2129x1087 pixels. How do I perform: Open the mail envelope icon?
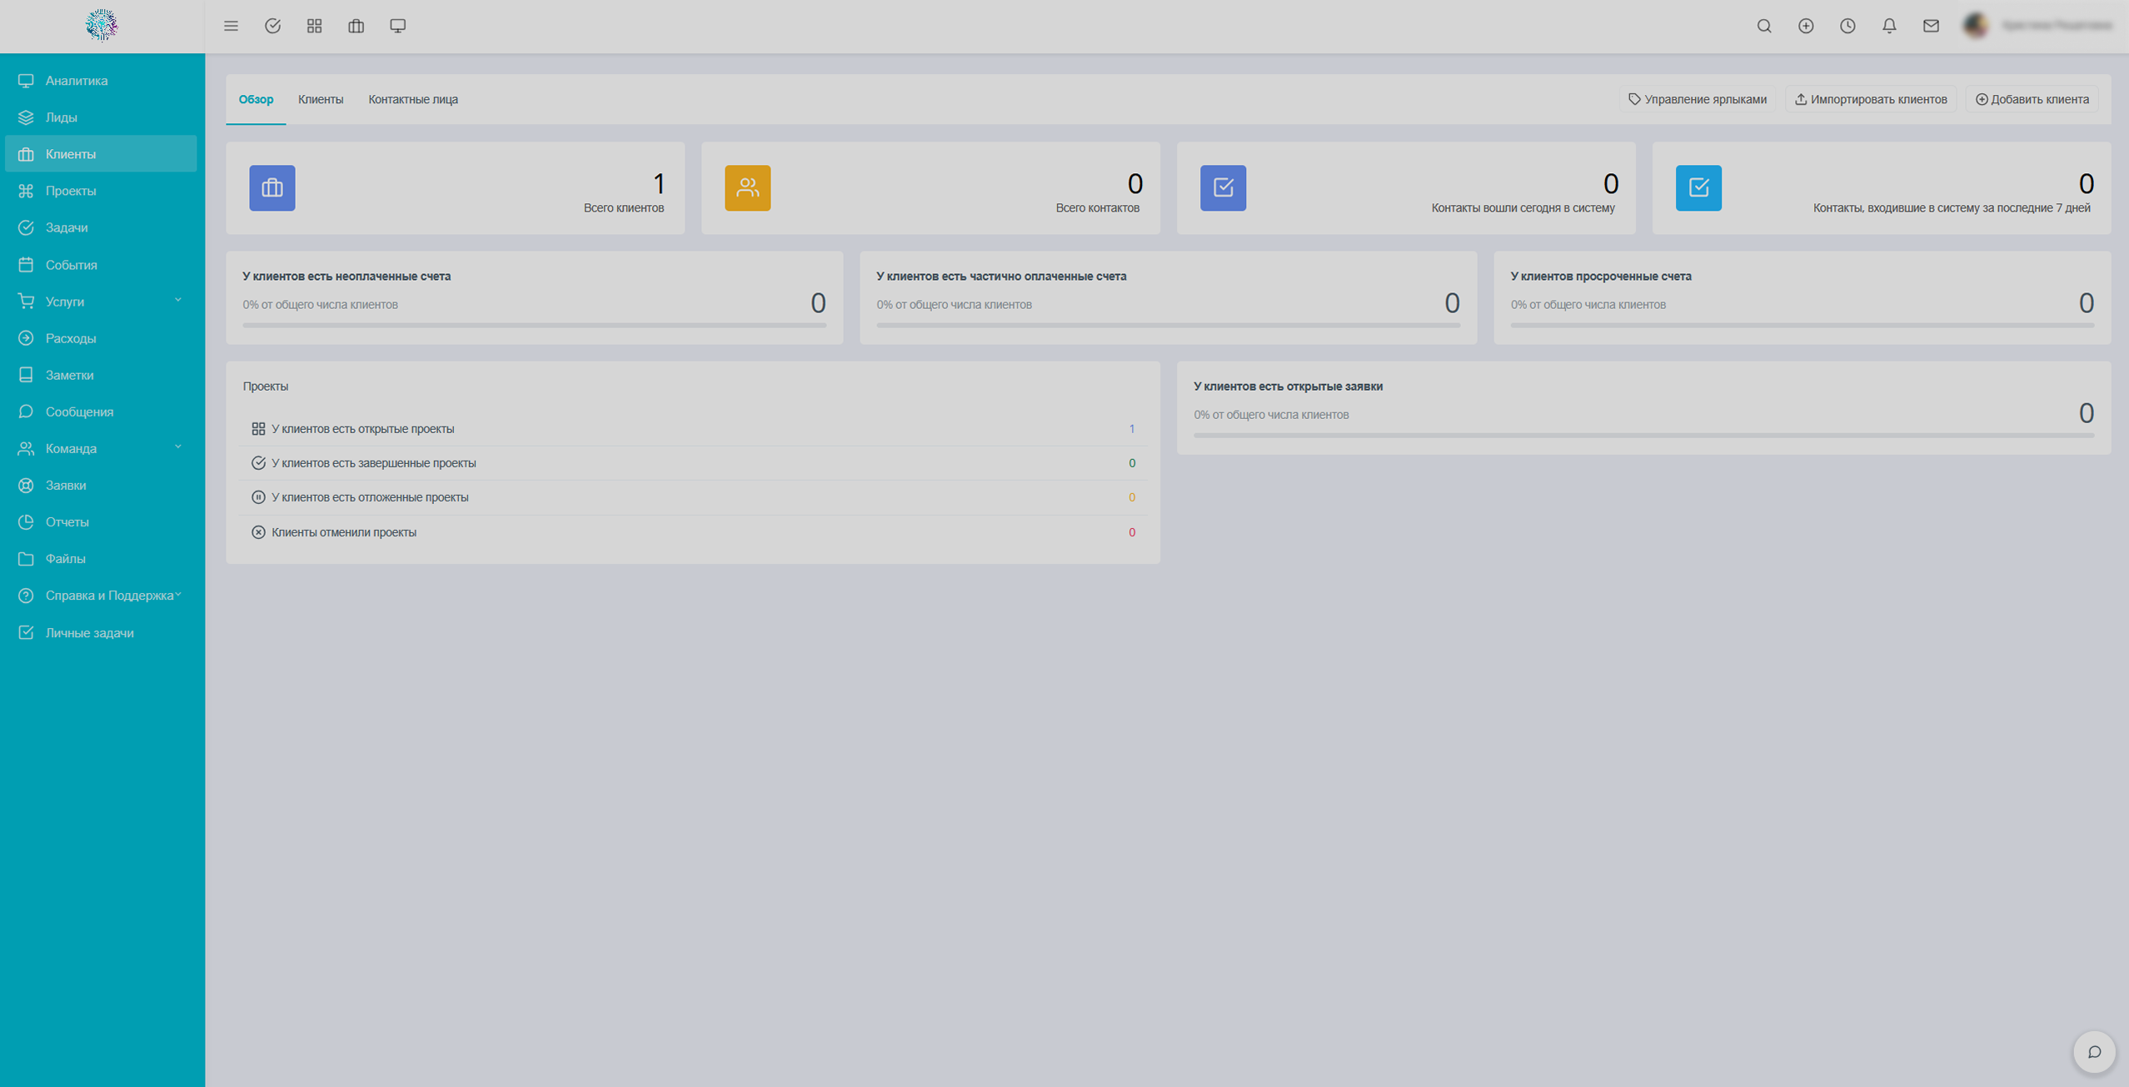(1930, 26)
